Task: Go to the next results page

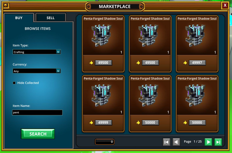Action: 208,142
